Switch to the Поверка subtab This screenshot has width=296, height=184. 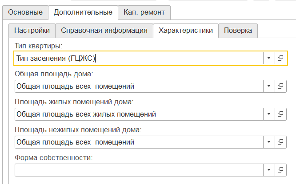(x=238, y=31)
